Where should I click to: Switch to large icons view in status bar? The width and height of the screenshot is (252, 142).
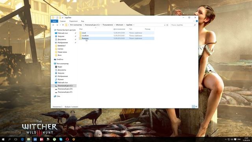click(x=196, y=106)
